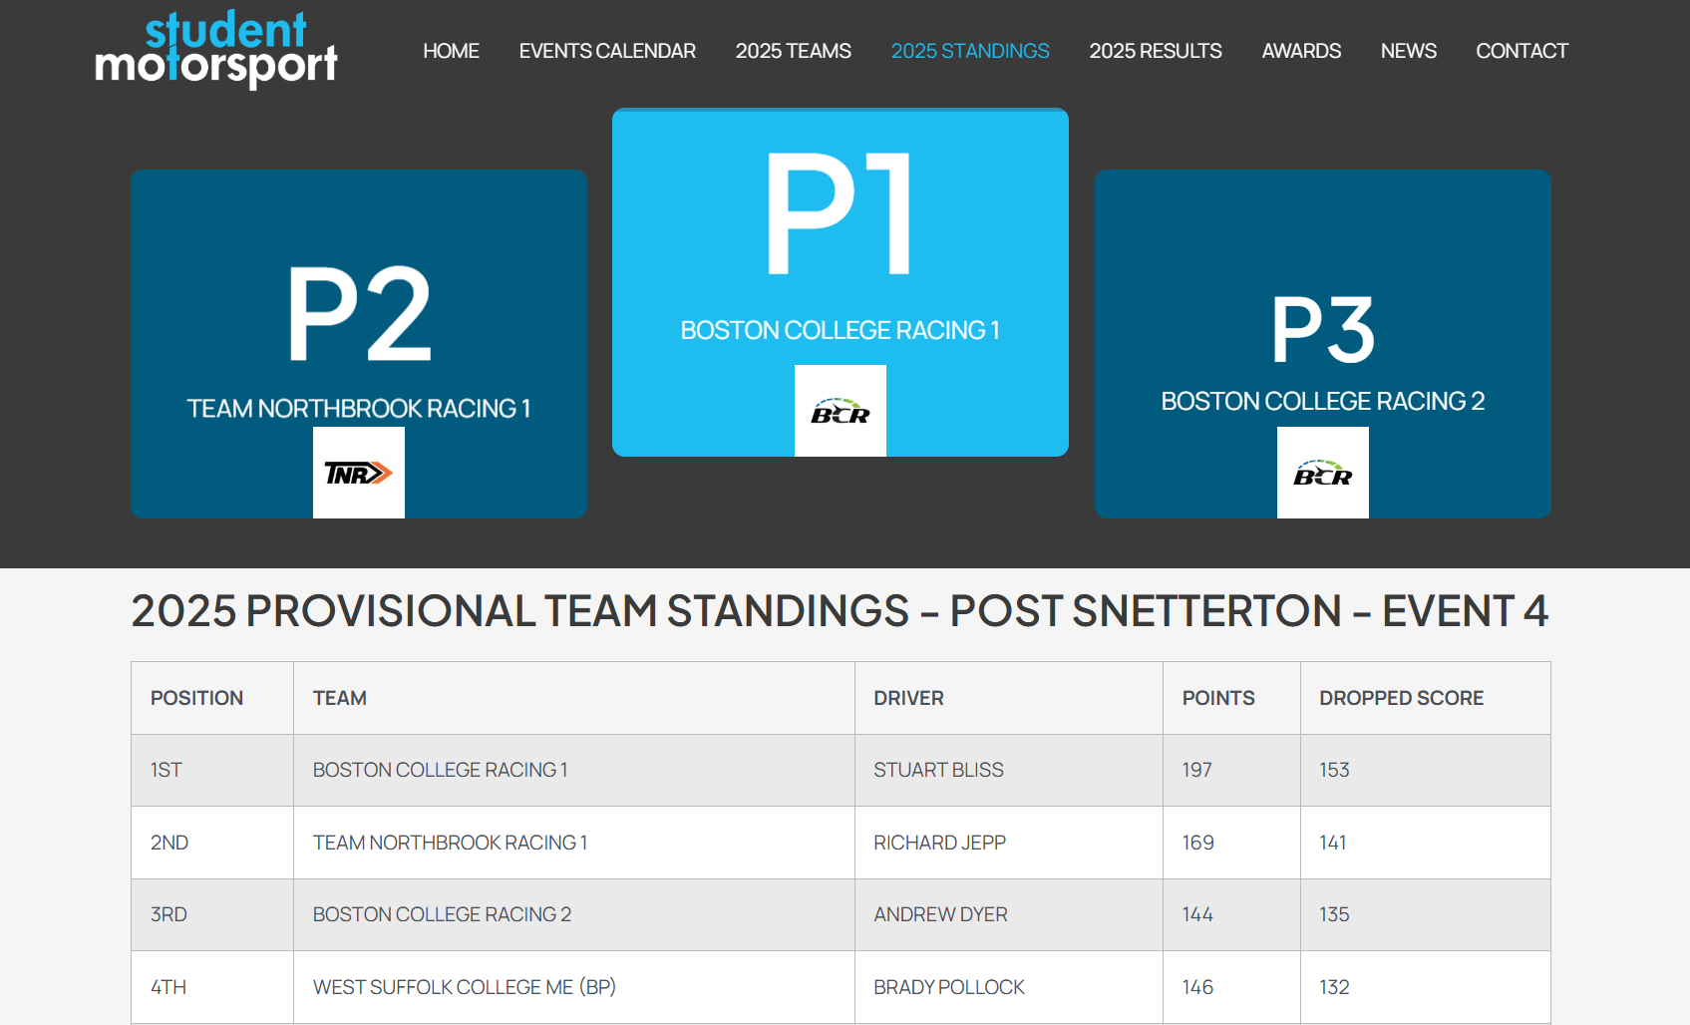
Task: Click the Student Motorsport logo
Action: [216, 49]
